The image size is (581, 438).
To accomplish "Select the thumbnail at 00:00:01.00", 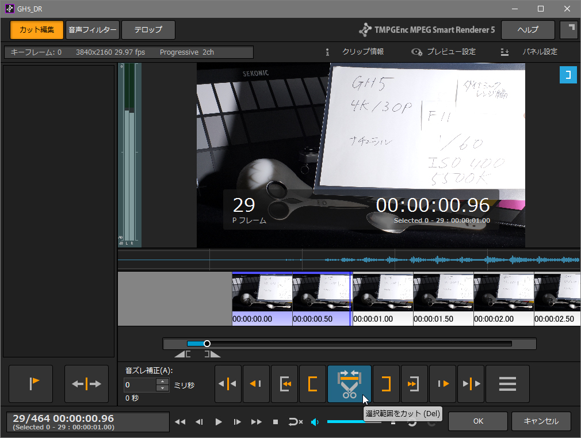I will coord(383,299).
